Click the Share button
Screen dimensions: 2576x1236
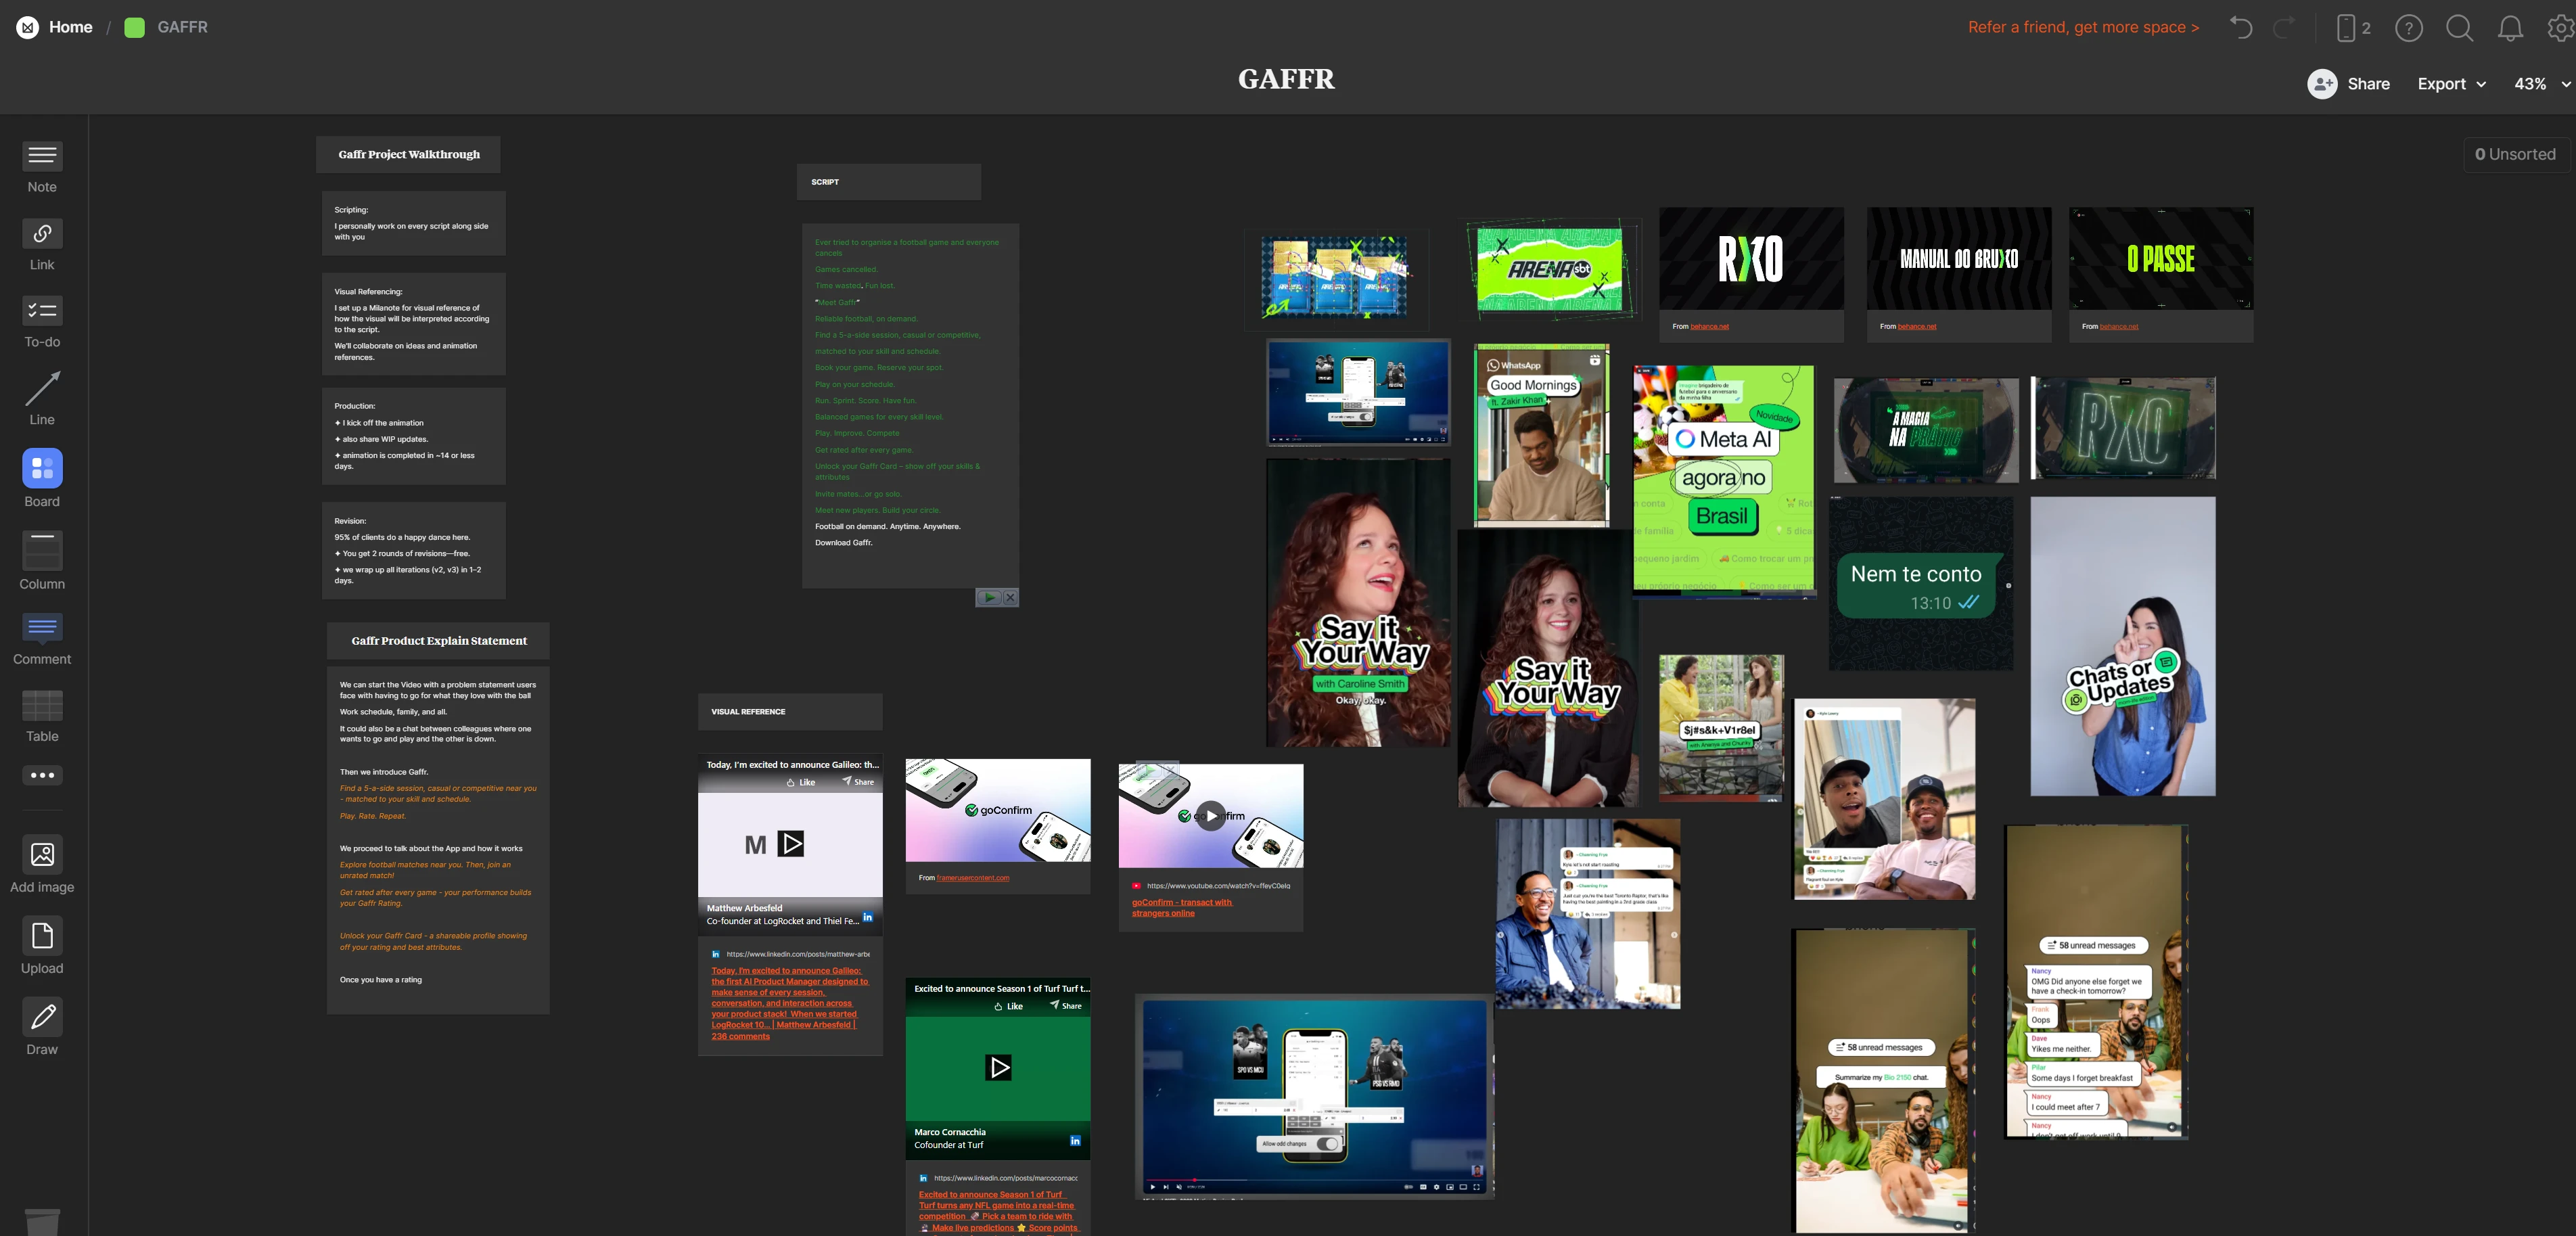click(2349, 84)
